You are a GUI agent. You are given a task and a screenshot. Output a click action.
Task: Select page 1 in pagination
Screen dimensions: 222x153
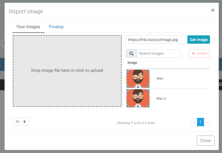pos(201,122)
